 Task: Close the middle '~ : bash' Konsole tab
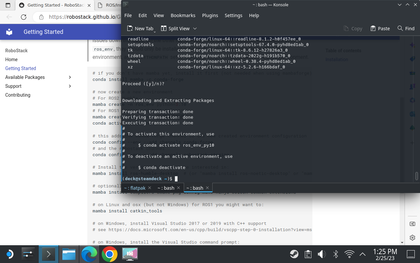[x=178, y=188]
